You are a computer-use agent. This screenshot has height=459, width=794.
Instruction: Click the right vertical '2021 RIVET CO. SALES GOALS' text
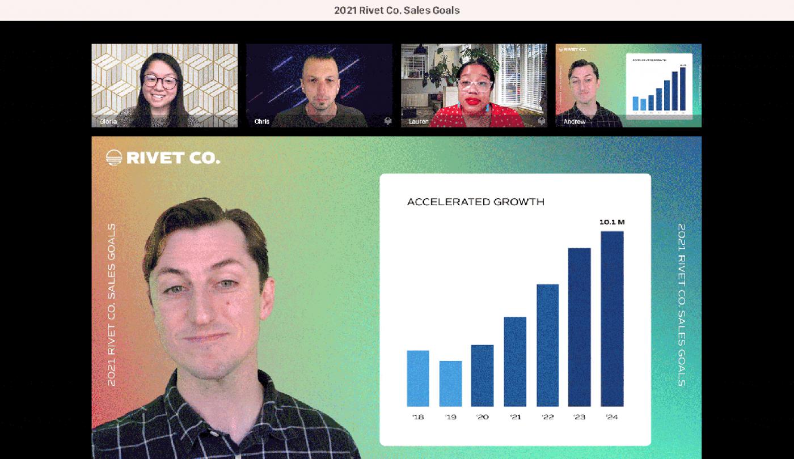[682, 305]
